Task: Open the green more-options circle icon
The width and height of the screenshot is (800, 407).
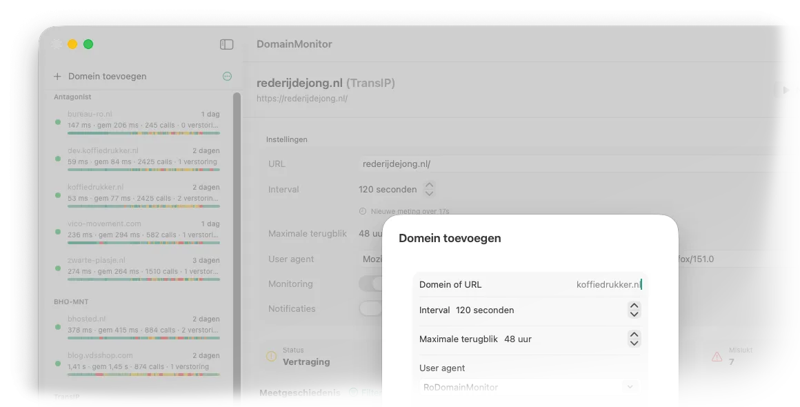Action: (x=227, y=76)
